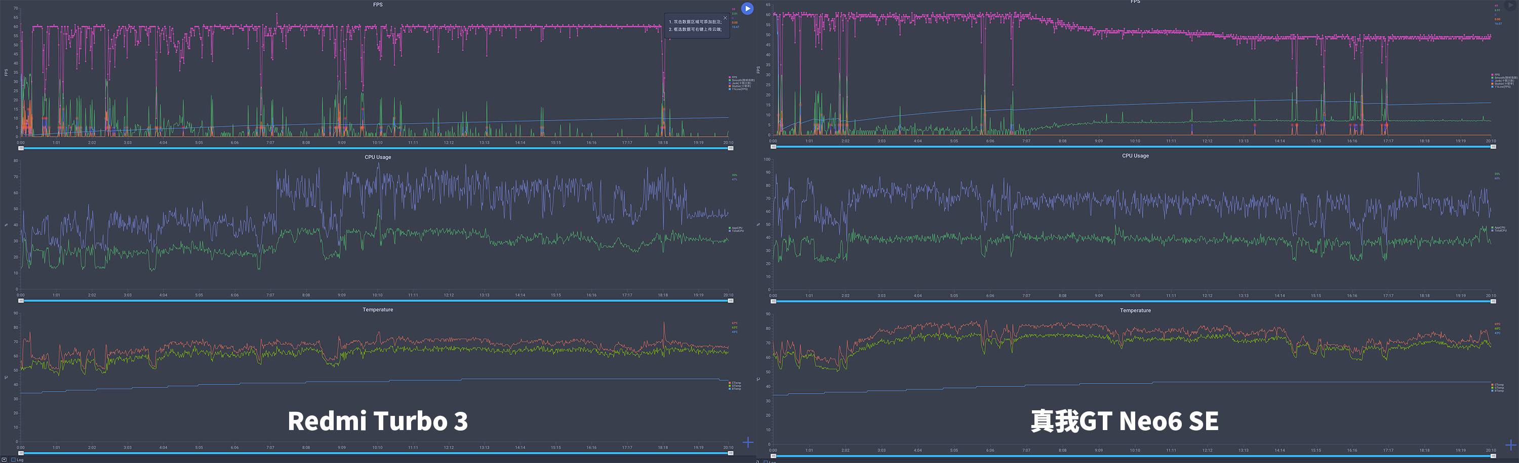Toggle CTemp series in realme Temperature legend

pos(1497,384)
